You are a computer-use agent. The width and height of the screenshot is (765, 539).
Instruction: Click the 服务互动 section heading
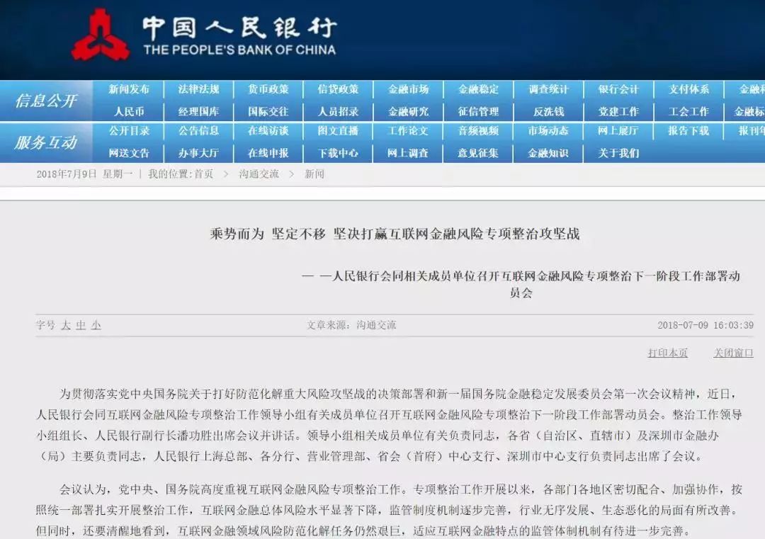pyautogui.click(x=46, y=142)
